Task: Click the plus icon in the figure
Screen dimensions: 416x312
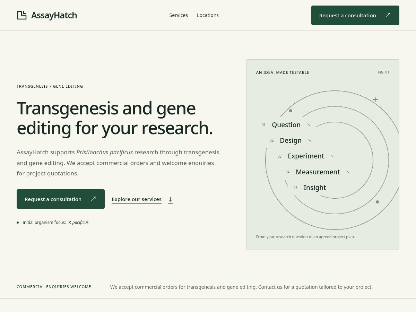Action: coord(375,99)
